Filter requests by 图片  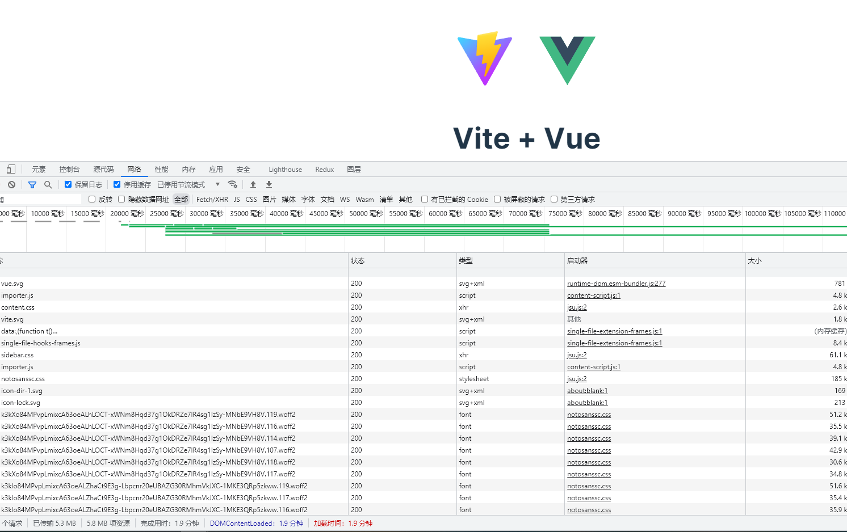(269, 199)
